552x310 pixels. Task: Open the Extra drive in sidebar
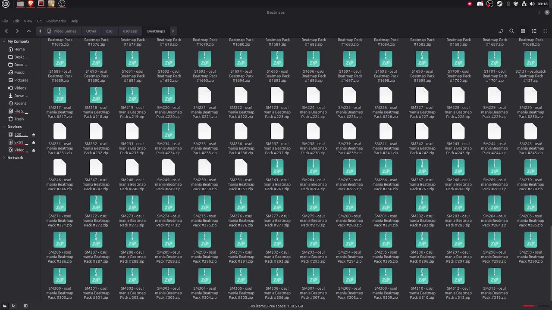pyautogui.click(x=19, y=143)
